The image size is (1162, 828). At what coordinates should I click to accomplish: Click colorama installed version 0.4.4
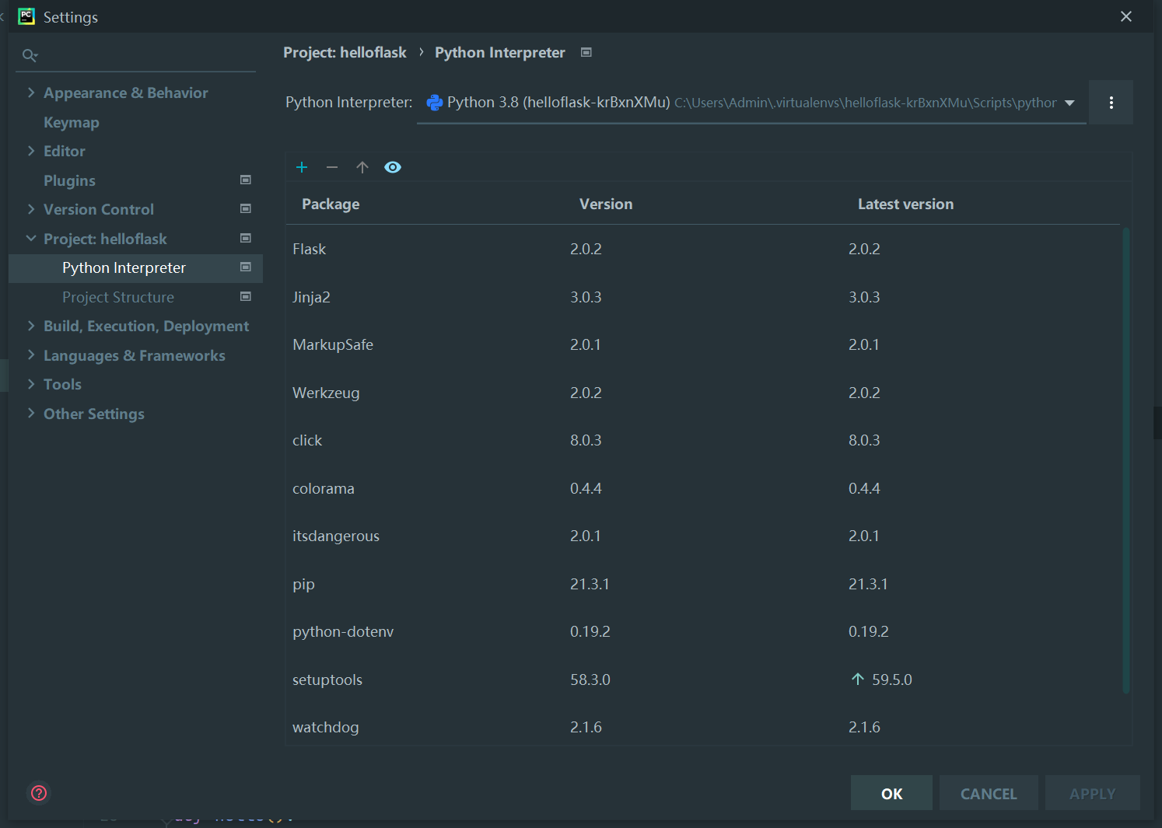coord(586,488)
